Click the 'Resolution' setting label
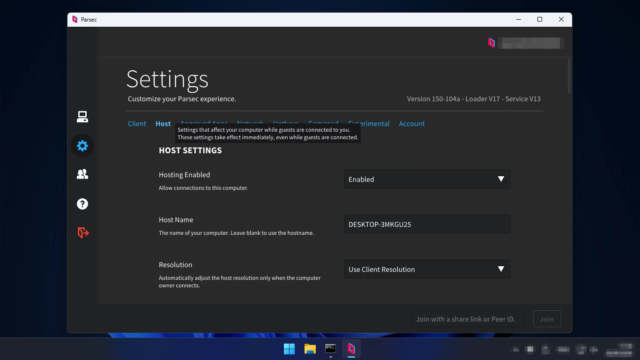This screenshot has height=360, width=640. (175, 265)
